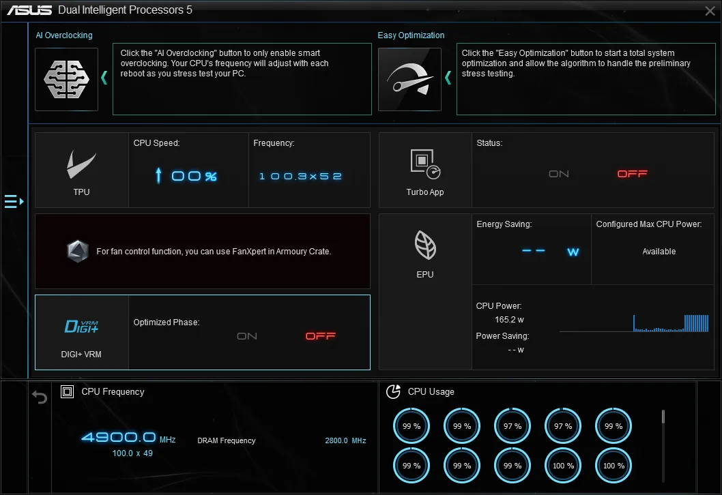Viewport: 722px width, 495px height.
Task: Click the 4900.0 MHz CPU frequency readout
Action: pyautogui.click(x=128, y=438)
